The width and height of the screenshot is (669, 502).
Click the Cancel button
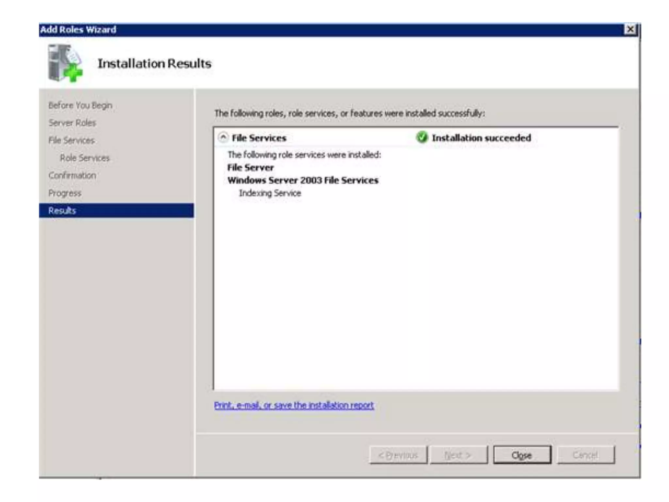585,455
